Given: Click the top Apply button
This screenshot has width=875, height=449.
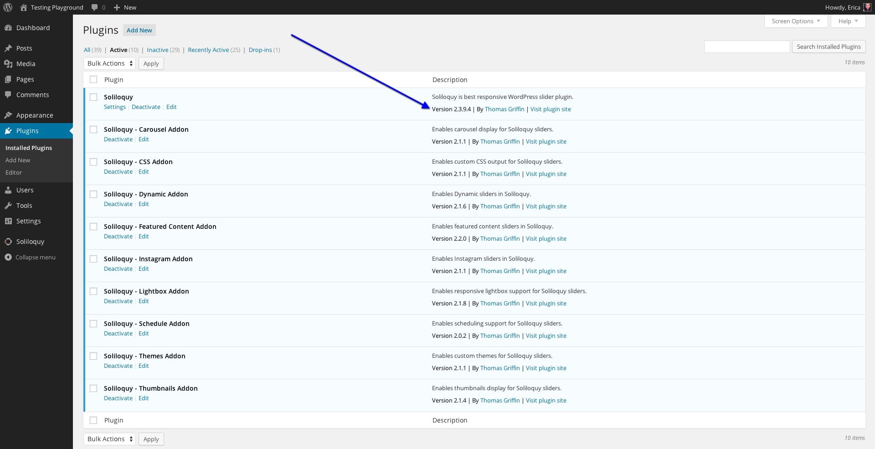Looking at the screenshot, I should pos(151,63).
